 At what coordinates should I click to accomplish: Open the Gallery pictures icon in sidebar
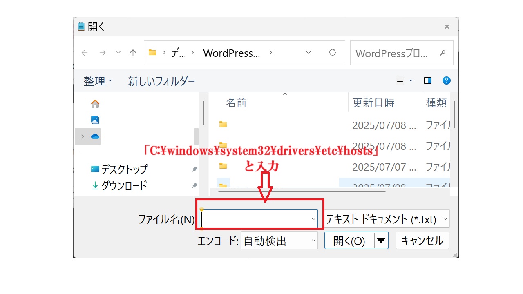(x=95, y=120)
